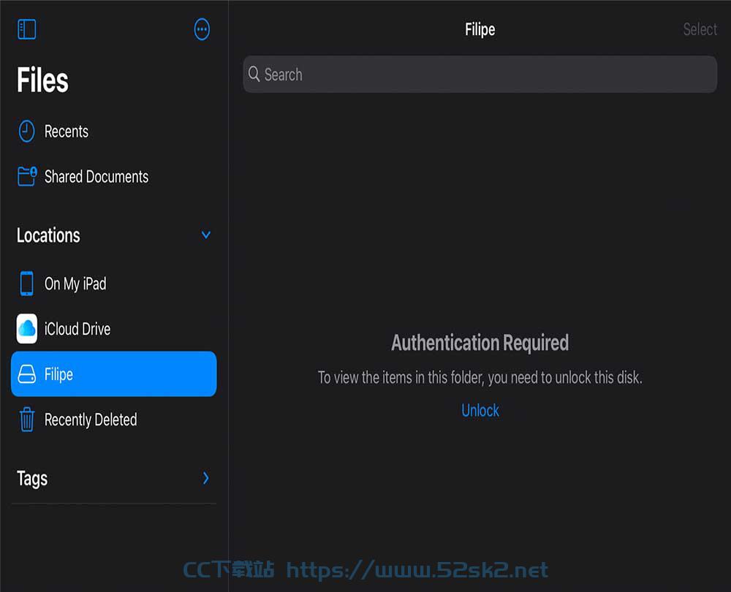This screenshot has width=731, height=592.
Task: Click the Locations section header
Action: pyautogui.click(x=48, y=235)
